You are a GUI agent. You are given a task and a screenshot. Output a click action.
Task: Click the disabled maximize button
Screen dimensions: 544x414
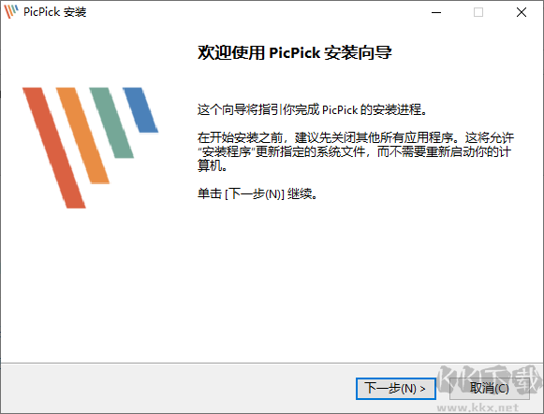tap(478, 12)
